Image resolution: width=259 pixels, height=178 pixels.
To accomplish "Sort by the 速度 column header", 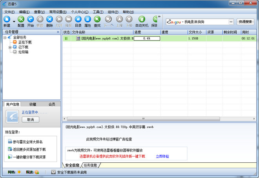I will 174,32.
